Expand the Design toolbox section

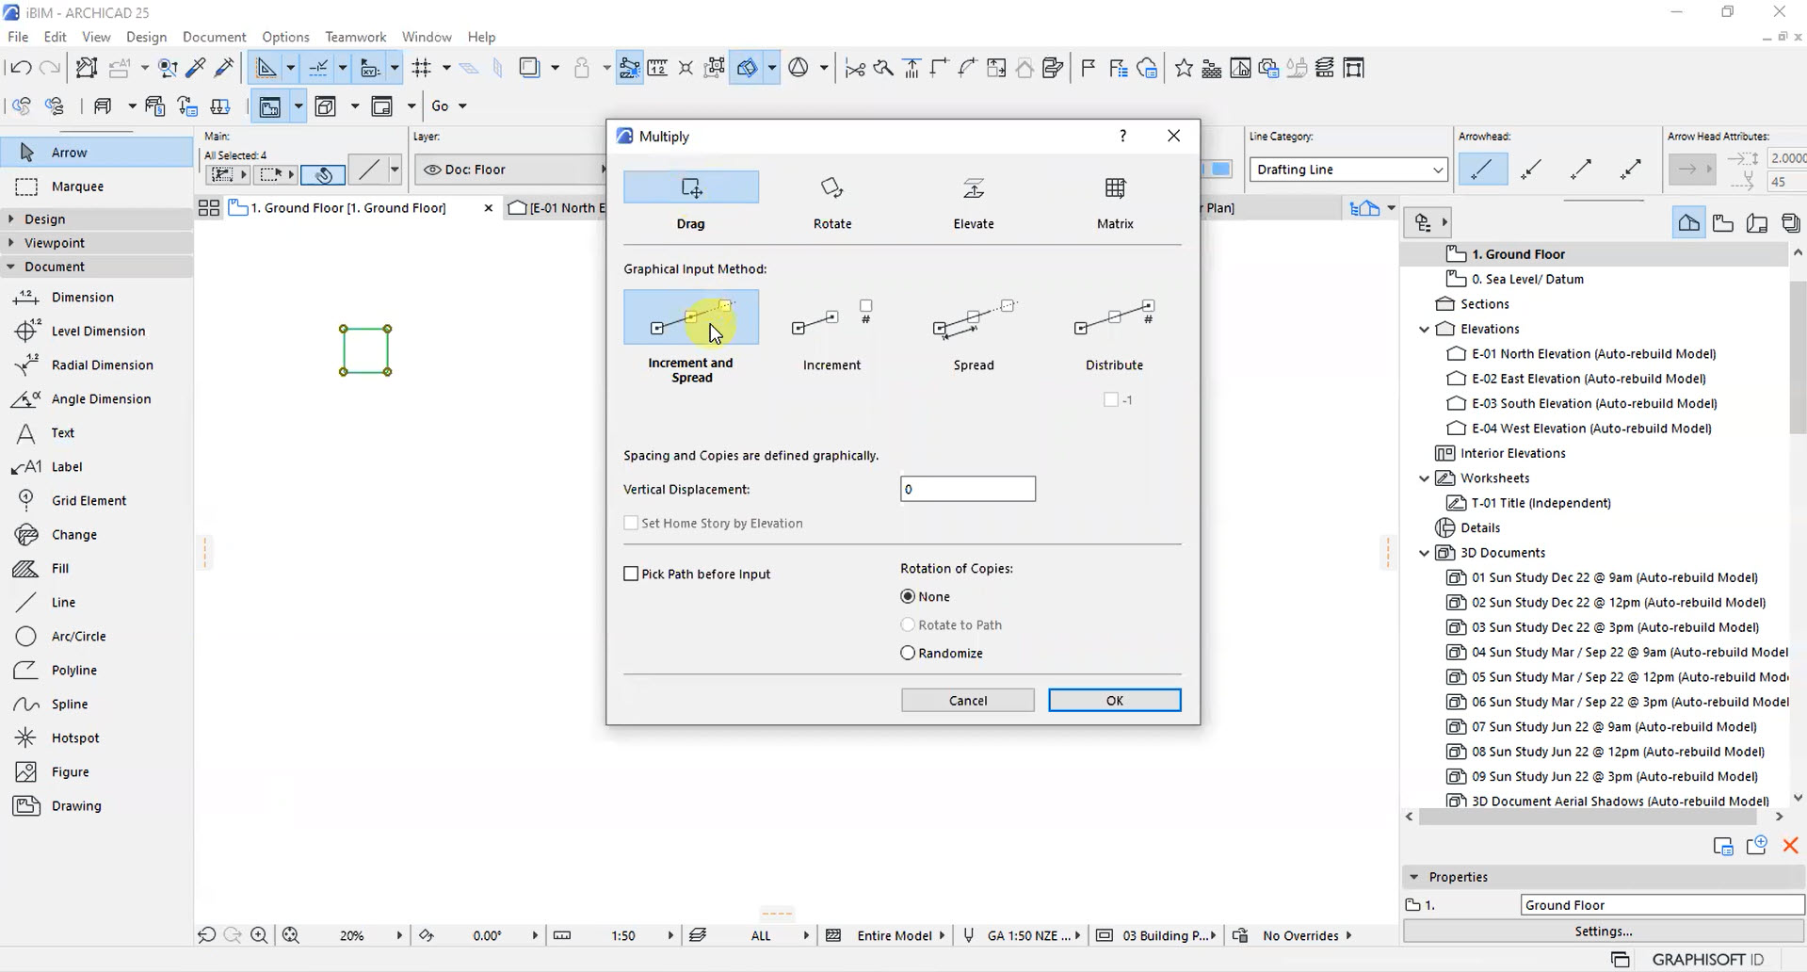11,219
